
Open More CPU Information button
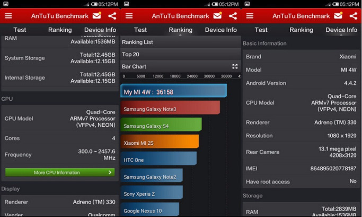[60, 172]
